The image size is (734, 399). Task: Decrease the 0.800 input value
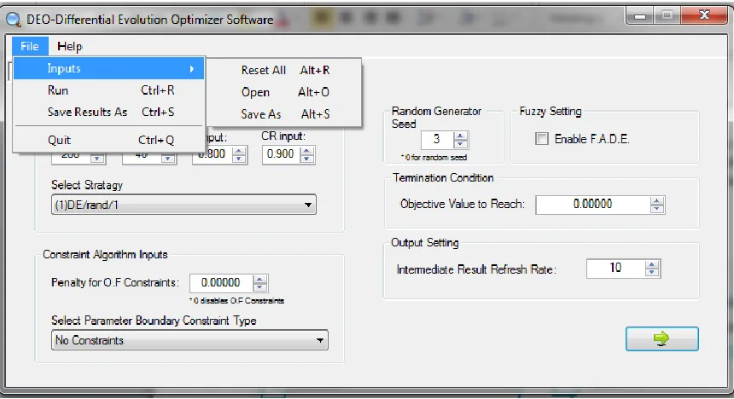click(x=239, y=159)
